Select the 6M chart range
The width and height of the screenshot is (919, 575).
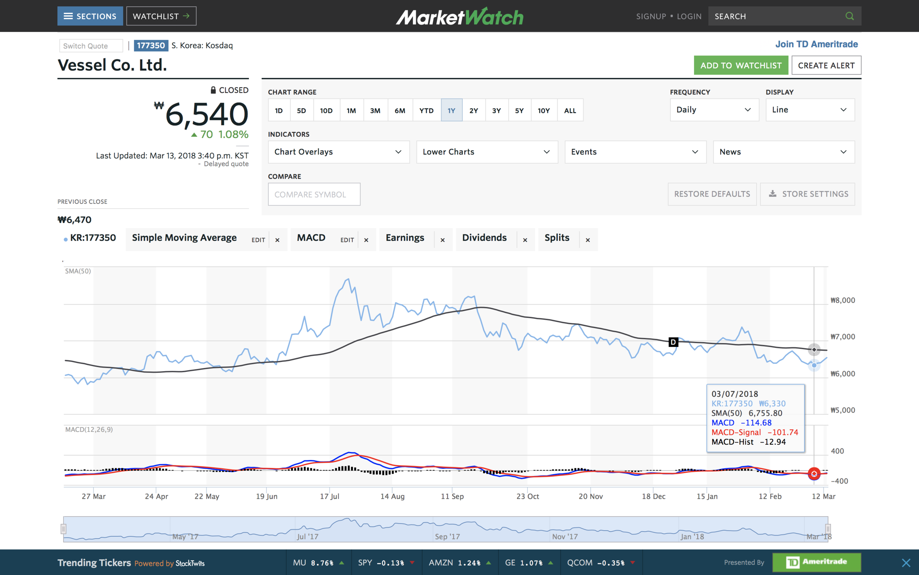pyautogui.click(x=400, y=110)
